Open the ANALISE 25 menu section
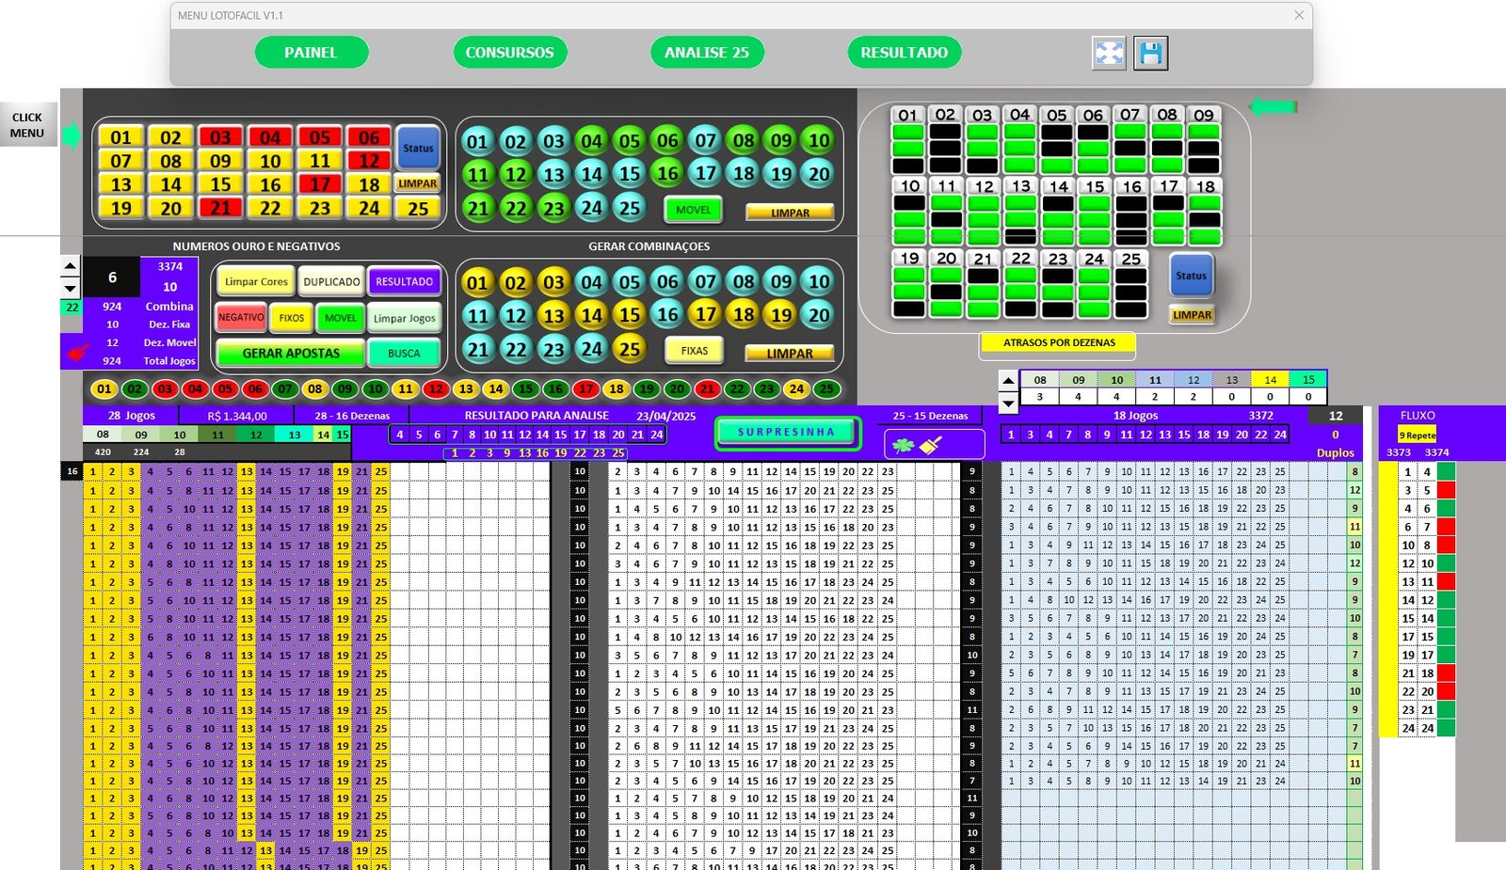 click(x=707, y=53)
